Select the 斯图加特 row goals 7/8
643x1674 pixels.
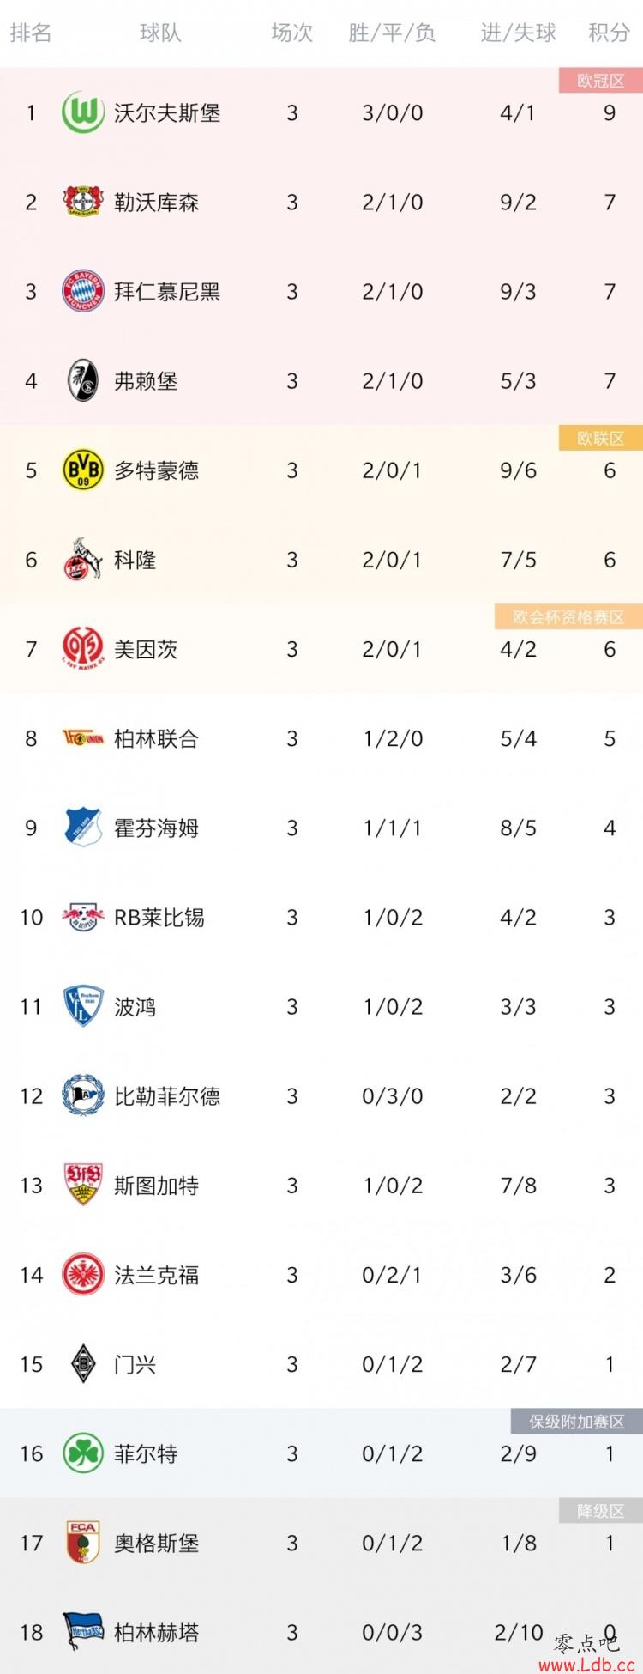coord(518,1186)
